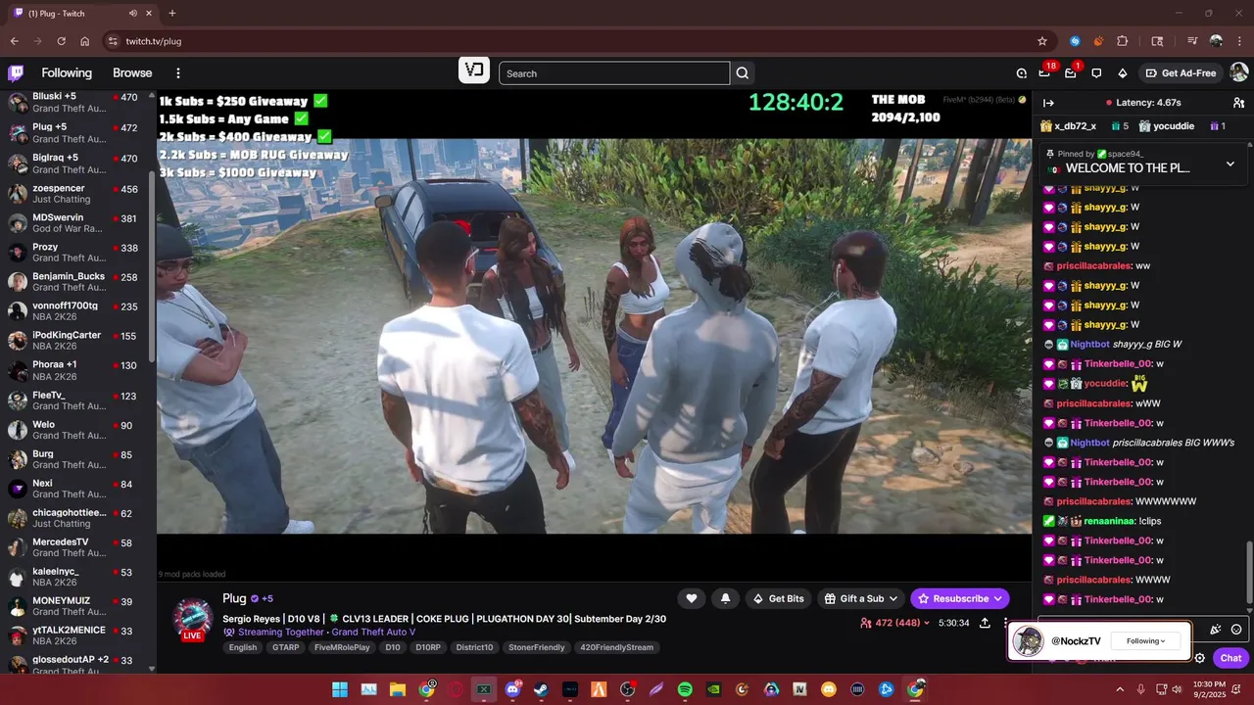Open the emote picker smiley icon
1254x705 pixels.
(x=1236, y=630)
